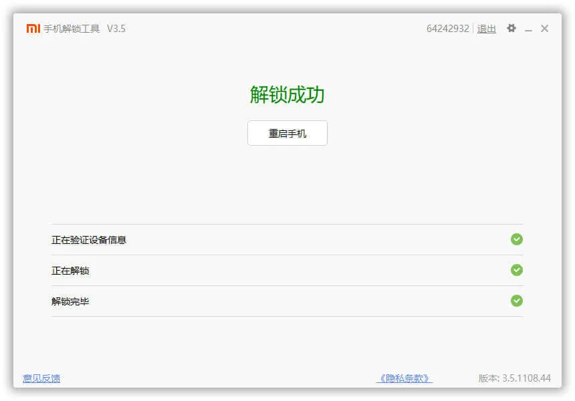Click the 解锁成功 heading text

287,95
